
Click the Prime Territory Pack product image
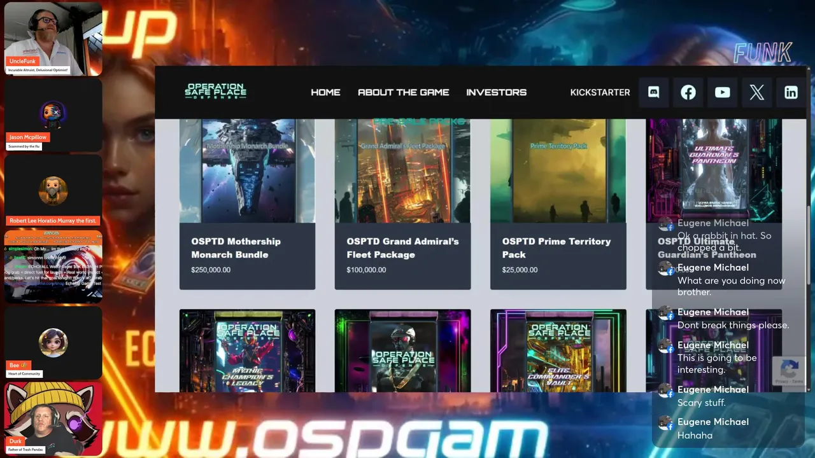(x=558, y=170)
